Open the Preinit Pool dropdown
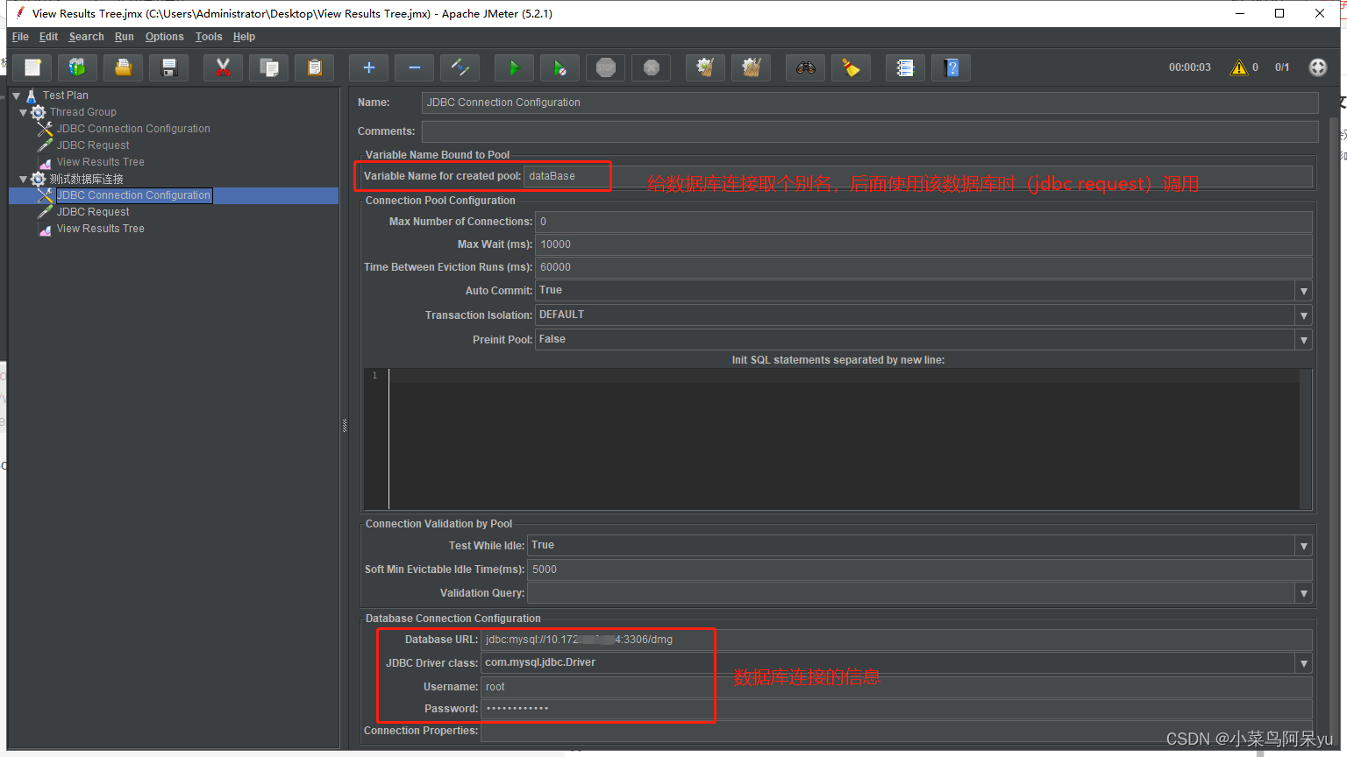This screenshot has height=757, width=1347. coord(1304,340)
